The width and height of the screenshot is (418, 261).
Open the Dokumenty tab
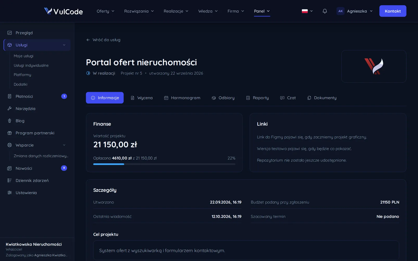coord(322,98)
